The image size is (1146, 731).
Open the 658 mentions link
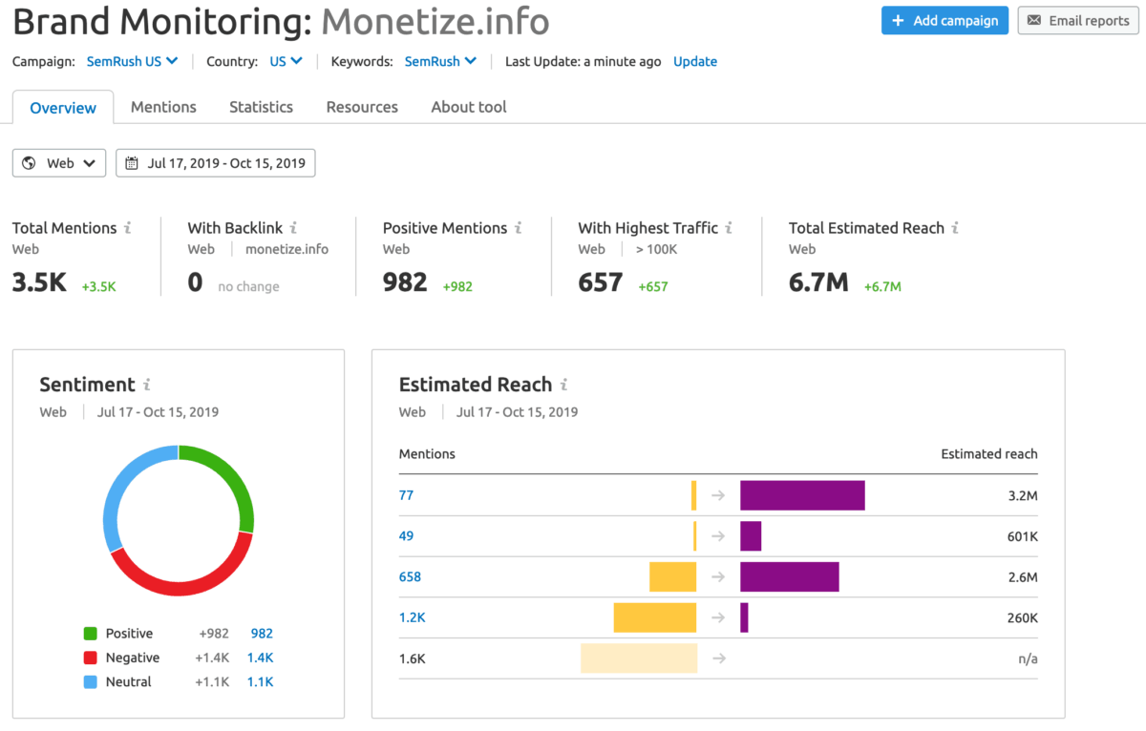(410, 576)
